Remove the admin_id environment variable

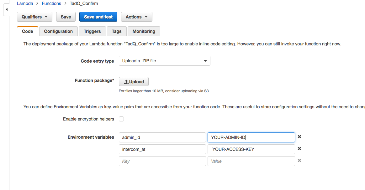pyautogui.click(x=299, y=137)
